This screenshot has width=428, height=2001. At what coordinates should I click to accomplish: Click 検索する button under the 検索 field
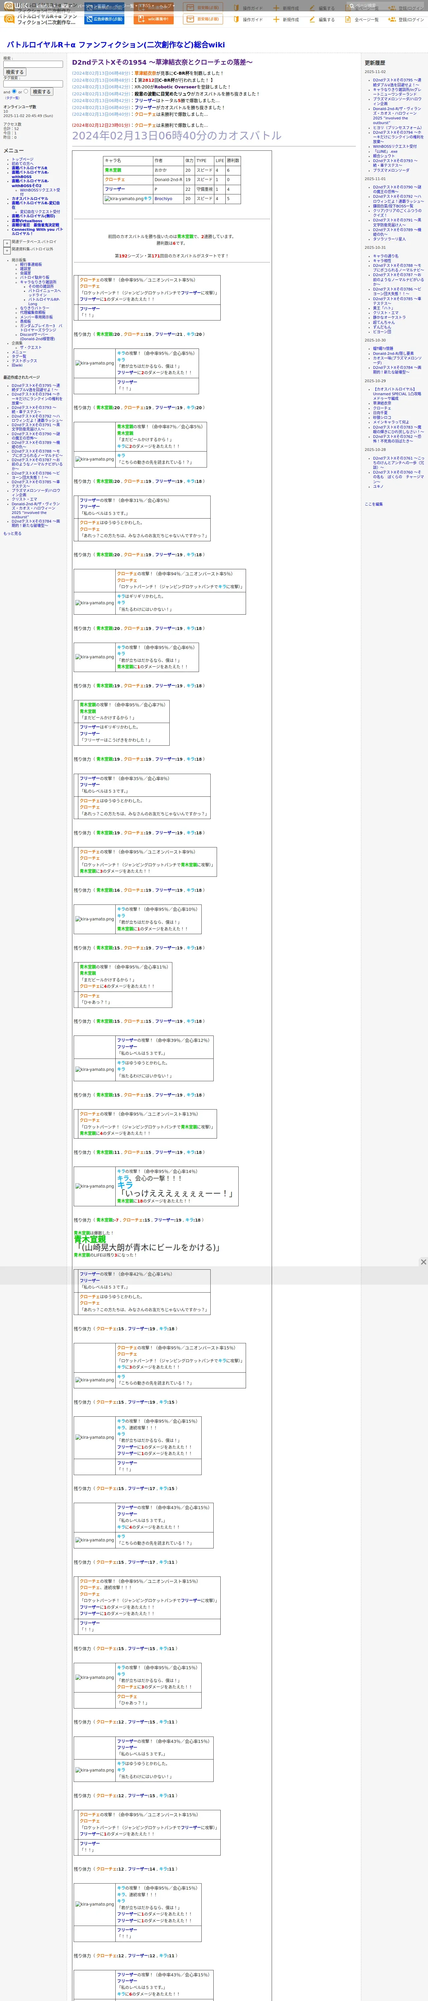[x=15, y=72]
